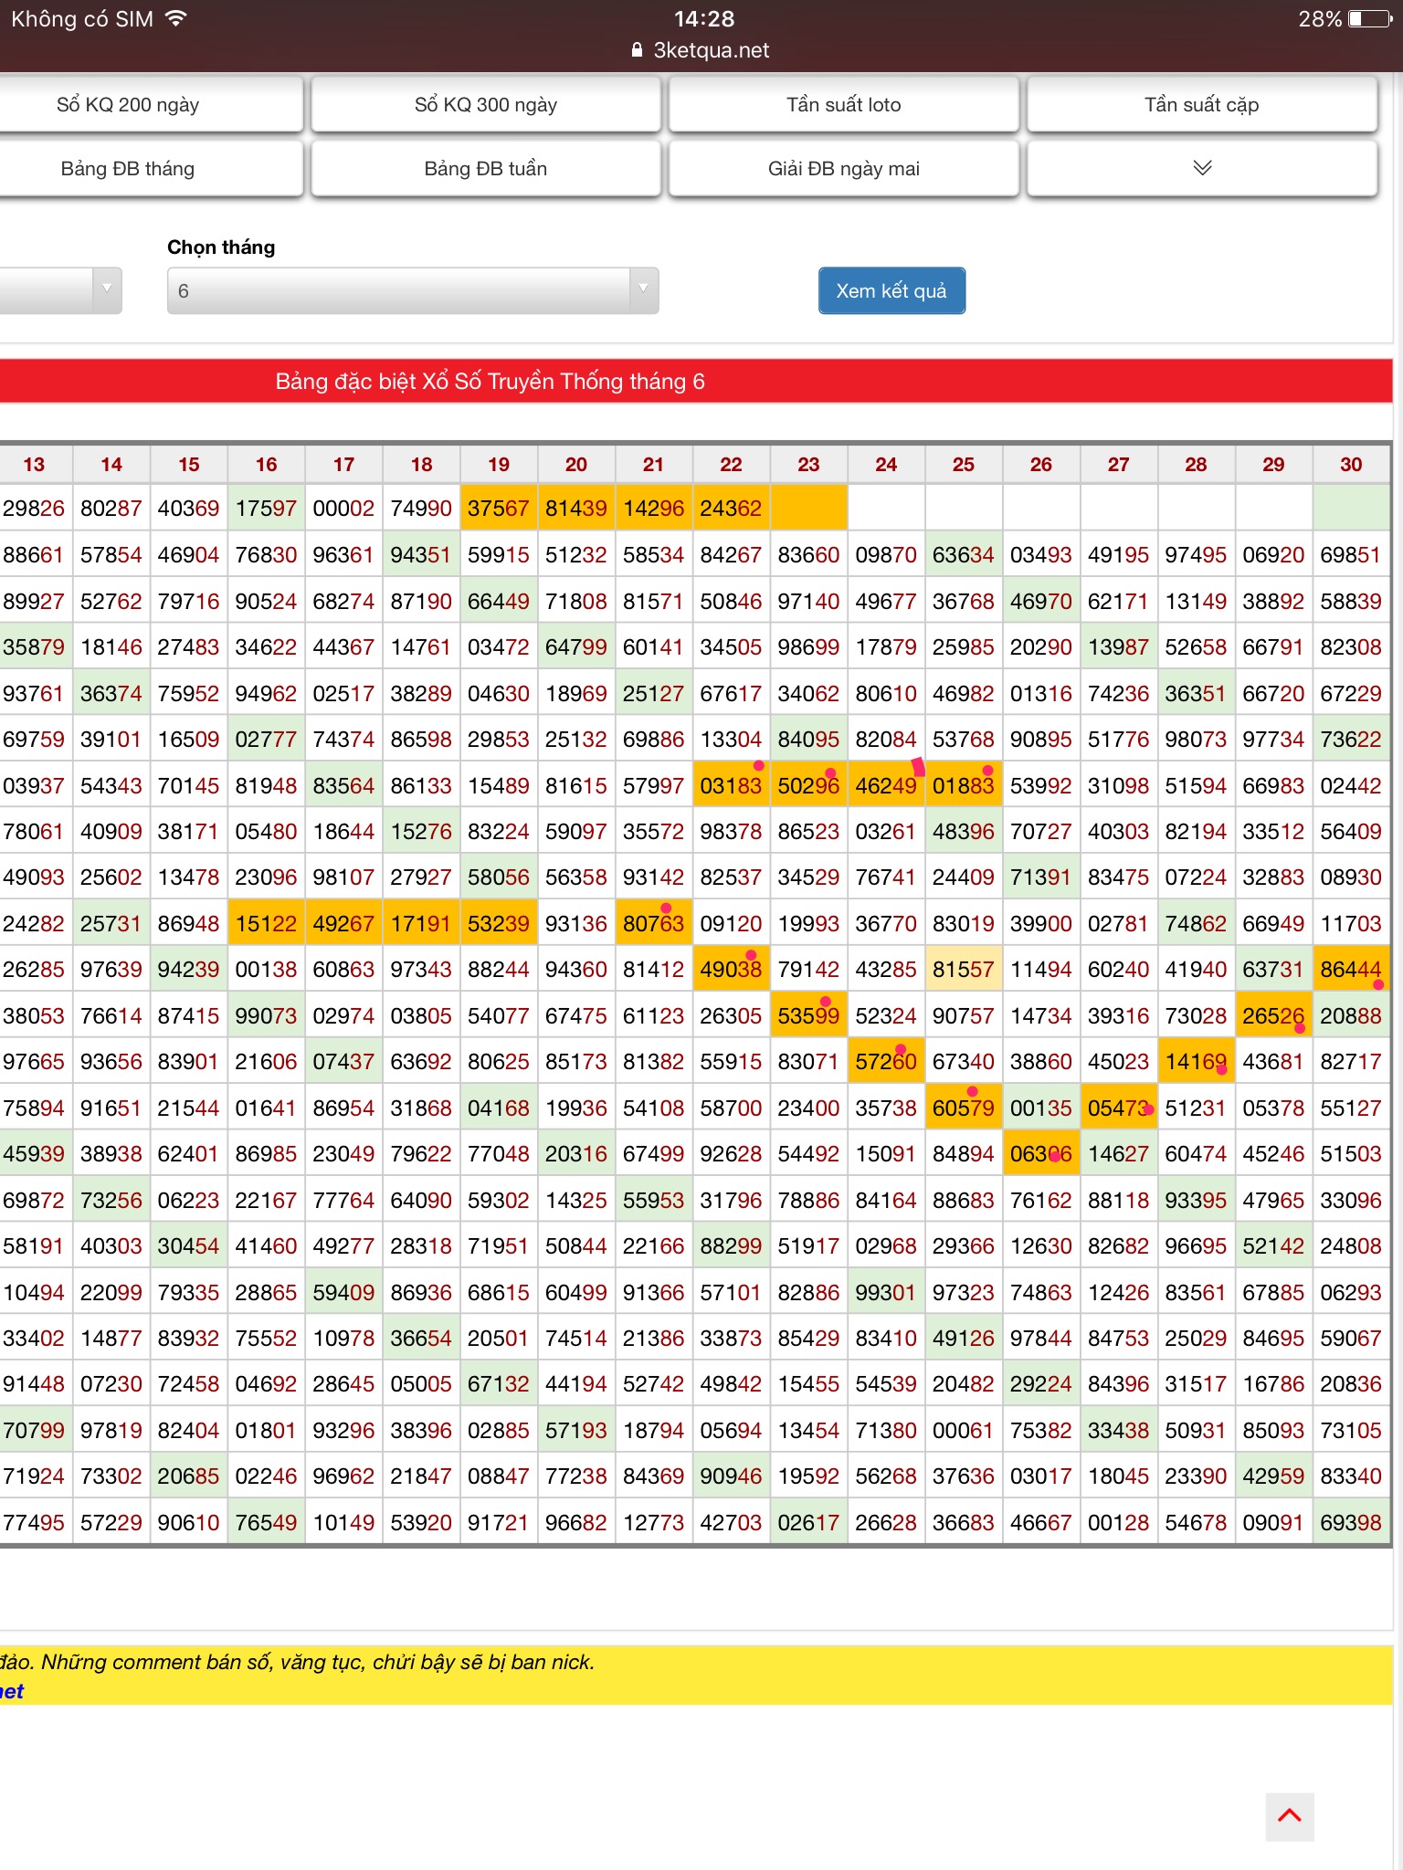Open Sổ KQ 300 ngày tab
The width and height of the screenshot is (1403, 1870).
[x=486, y=104]
